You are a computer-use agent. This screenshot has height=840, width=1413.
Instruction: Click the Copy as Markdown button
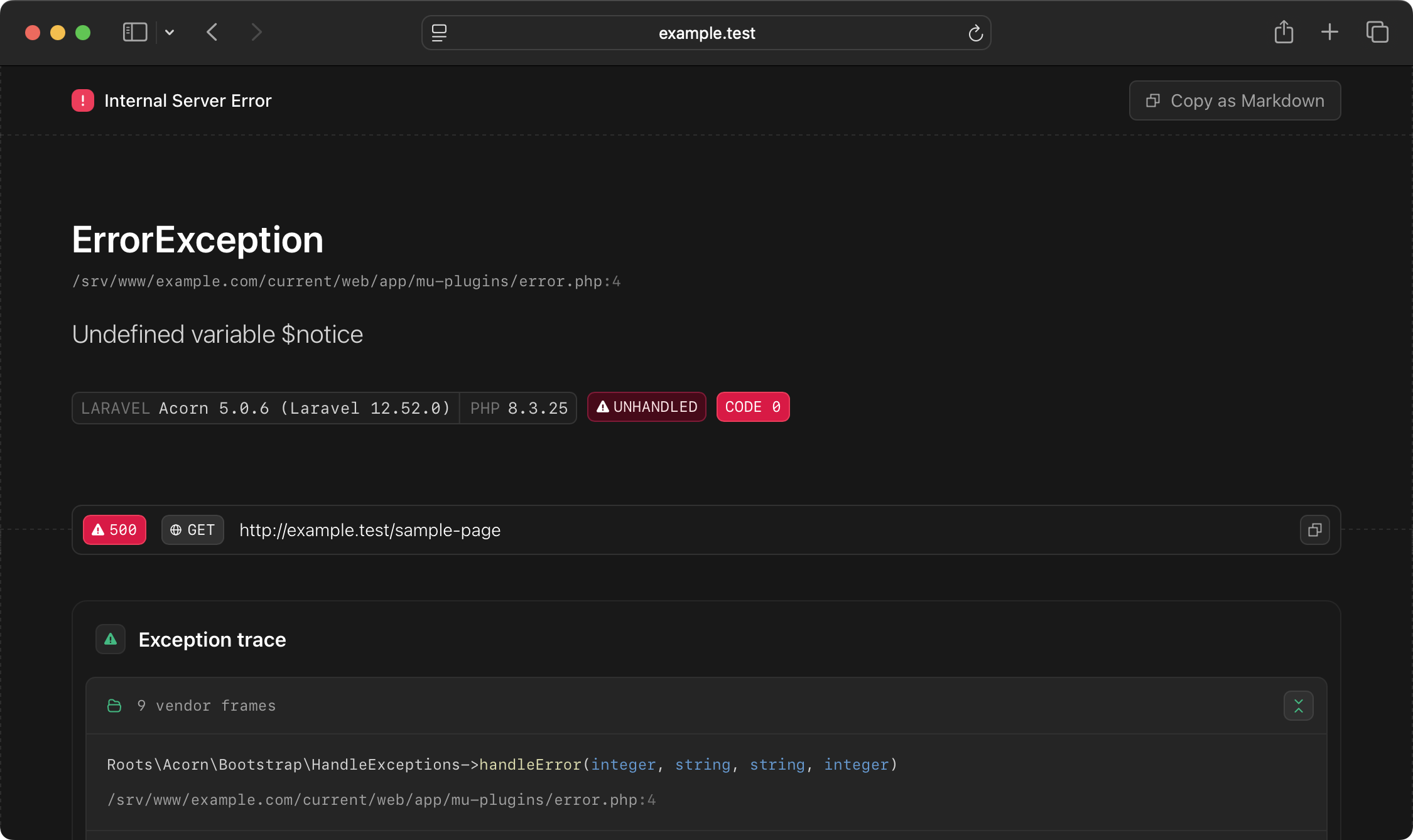click(x=1233, y=100)
